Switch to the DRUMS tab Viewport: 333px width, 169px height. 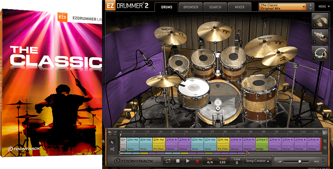(x=166, y=7)
